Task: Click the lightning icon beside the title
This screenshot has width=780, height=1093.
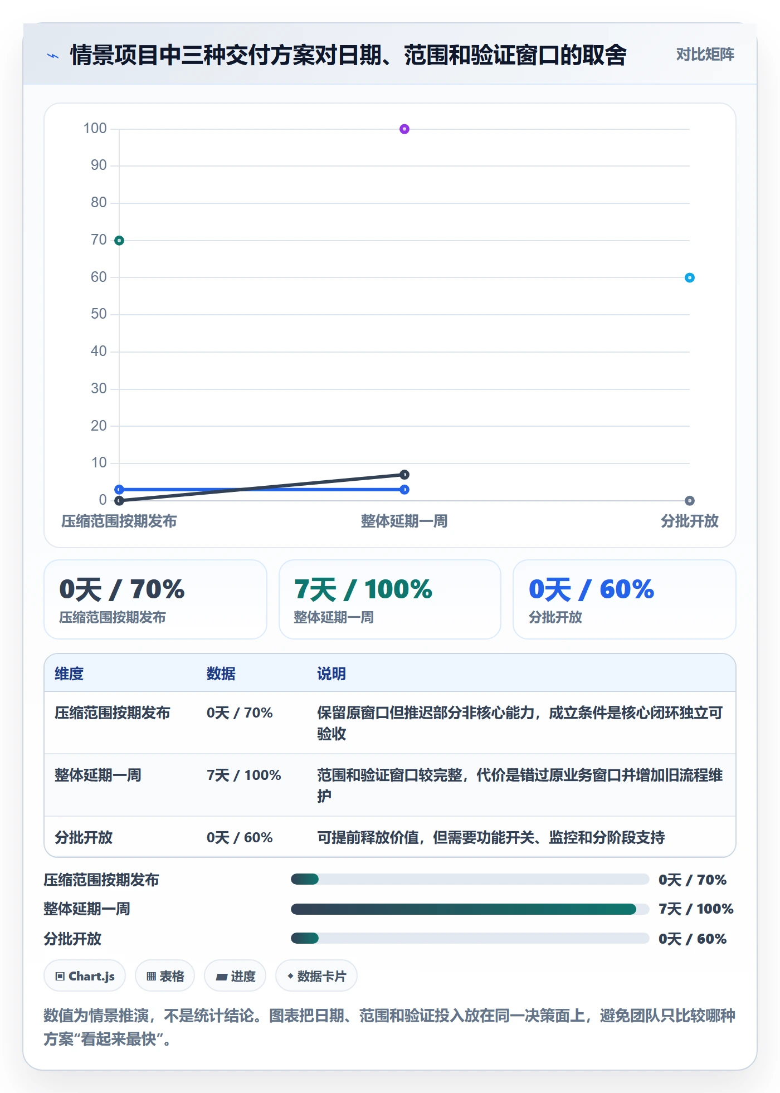Action: click(x=53, y=55)
